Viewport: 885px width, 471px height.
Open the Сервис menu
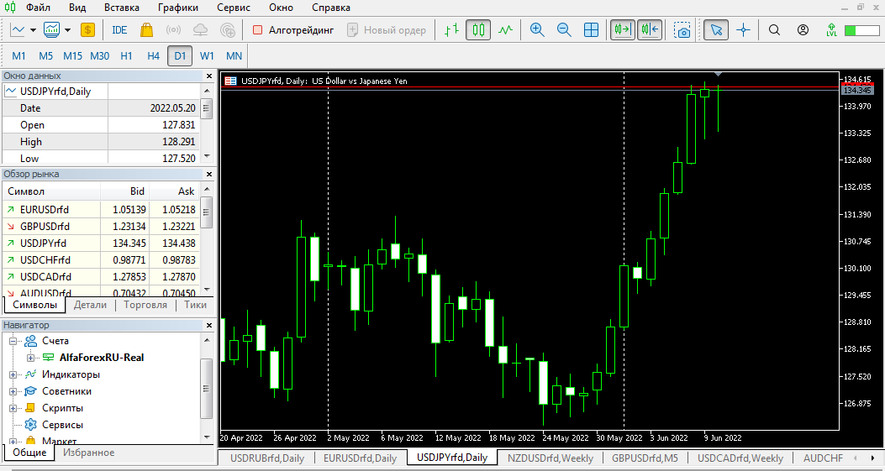point(234,8)
